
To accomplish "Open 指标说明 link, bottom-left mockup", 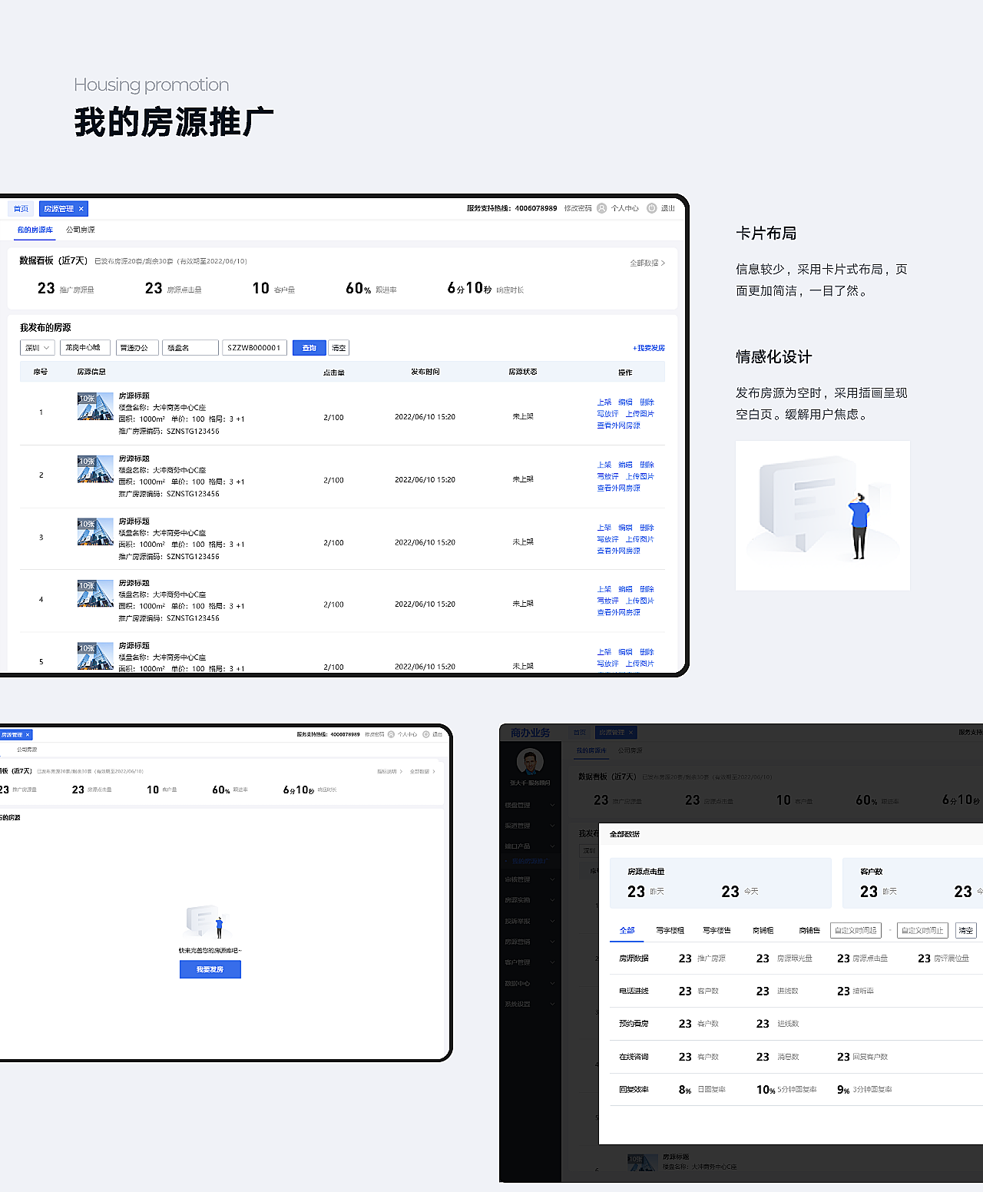I will [389, 771].
